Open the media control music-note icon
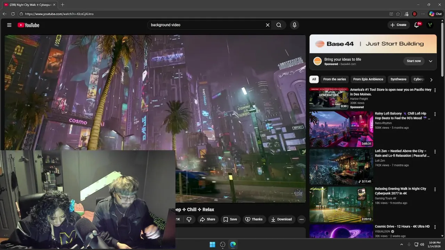The height and width of the screenshot is (250, 445). [x=407, y=14]
